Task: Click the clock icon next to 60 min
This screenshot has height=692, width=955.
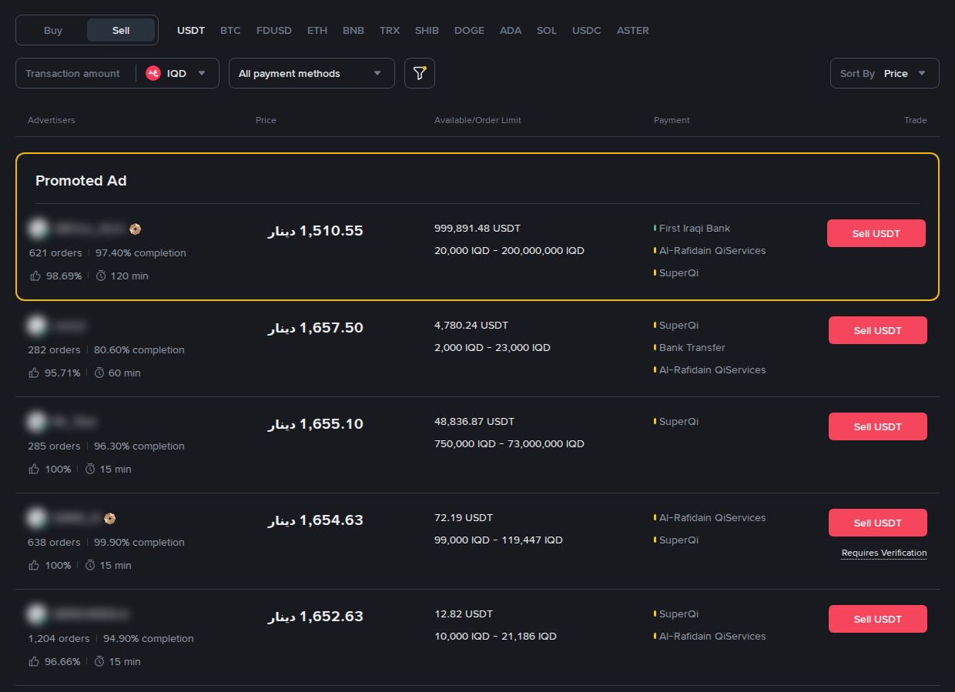Action: pos(99,373)
